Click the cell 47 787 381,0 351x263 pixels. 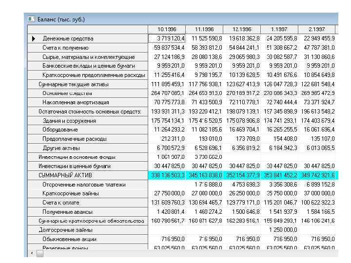click(x=317, y=48)
